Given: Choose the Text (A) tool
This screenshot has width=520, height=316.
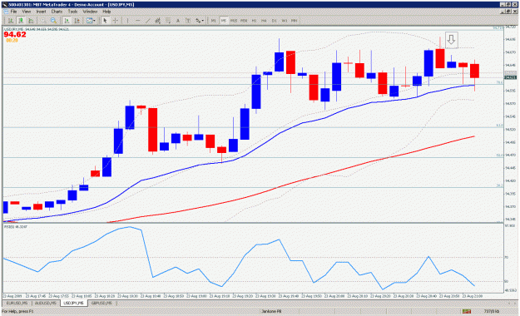Looking at the screenshot, I should point(178,21).
